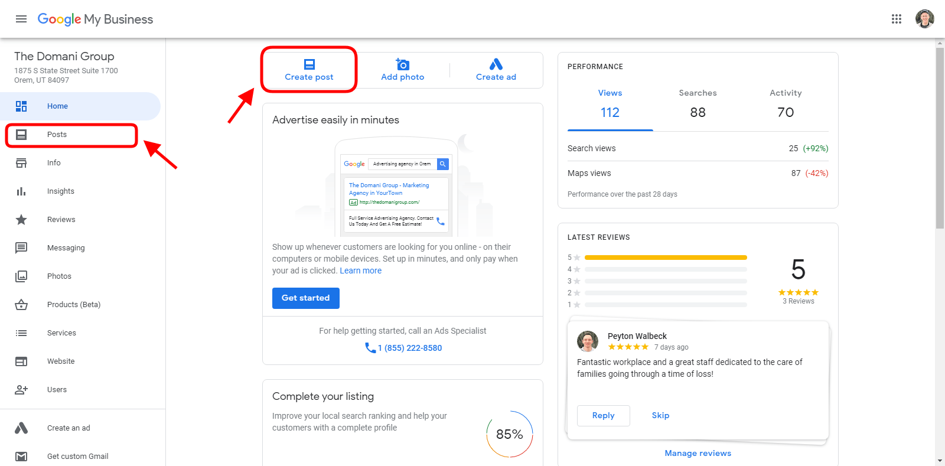Click the page vertical scrollbar
This screenshot has height=466, width=945.
pos(940,138)
